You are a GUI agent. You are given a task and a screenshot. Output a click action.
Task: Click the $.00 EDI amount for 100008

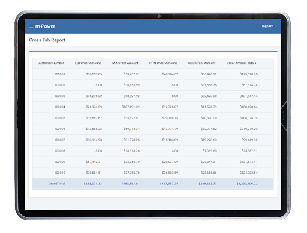pos(99,151)
